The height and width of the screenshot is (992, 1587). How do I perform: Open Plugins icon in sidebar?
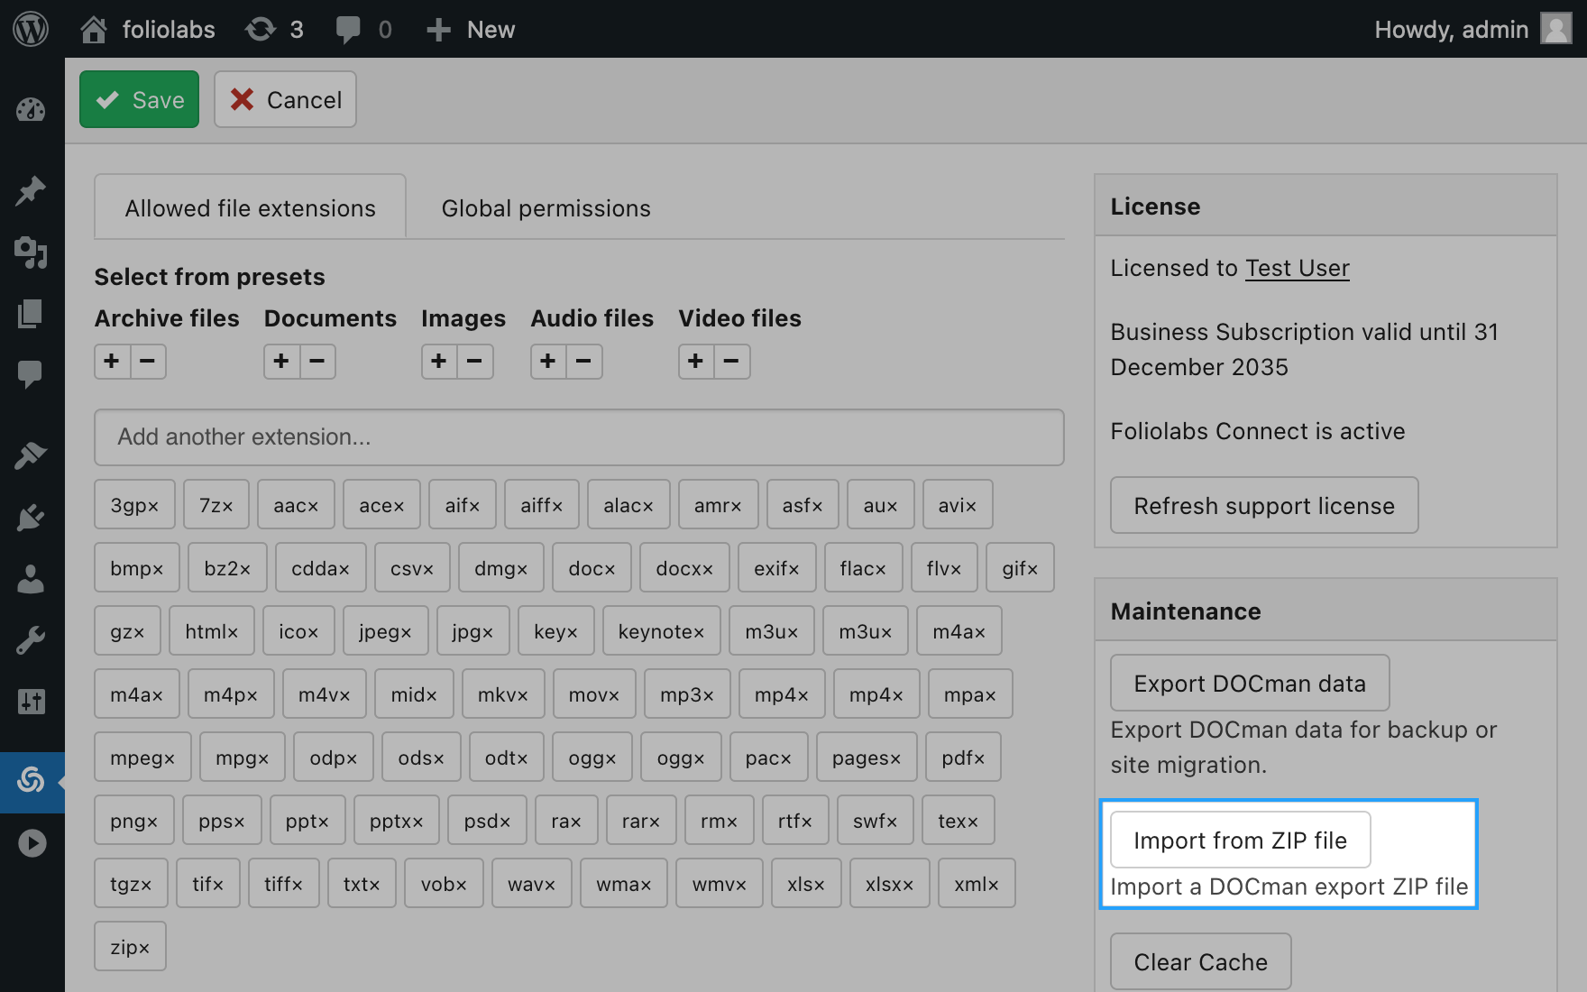tap(31, 518)
